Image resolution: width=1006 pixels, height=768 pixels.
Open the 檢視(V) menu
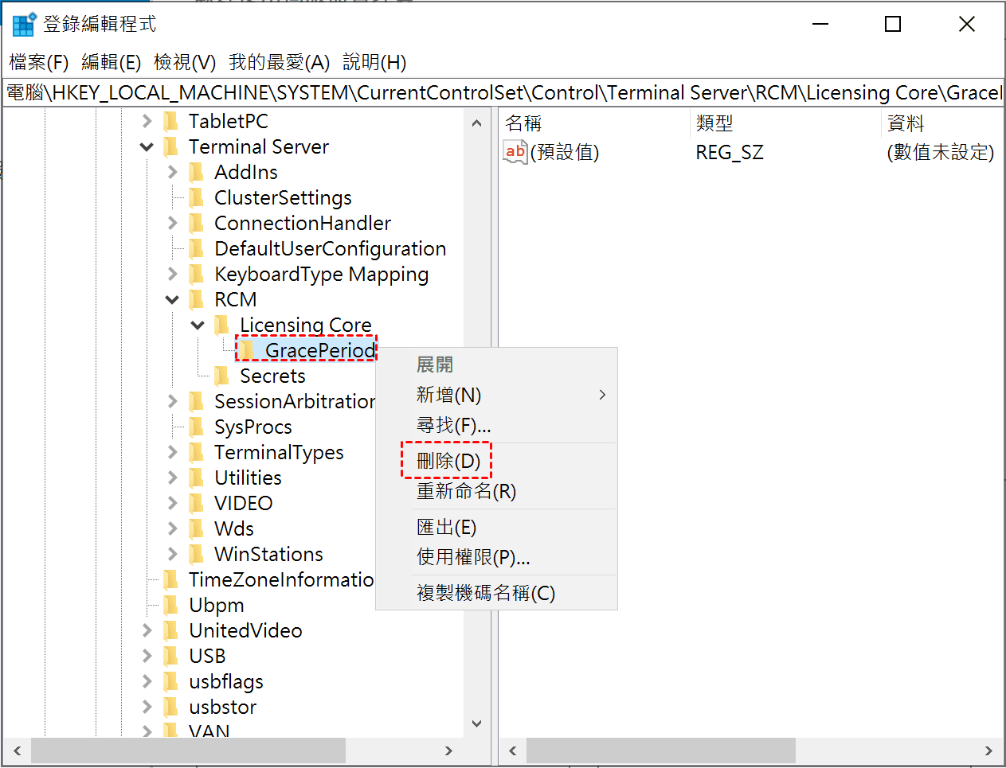[185, 62]
